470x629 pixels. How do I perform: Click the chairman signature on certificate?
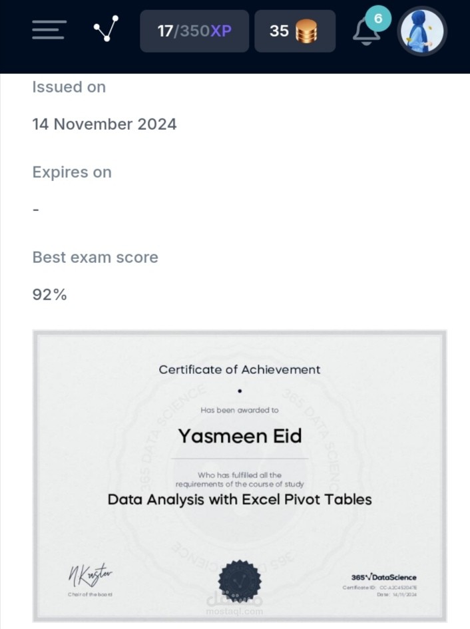click(90, 574)
